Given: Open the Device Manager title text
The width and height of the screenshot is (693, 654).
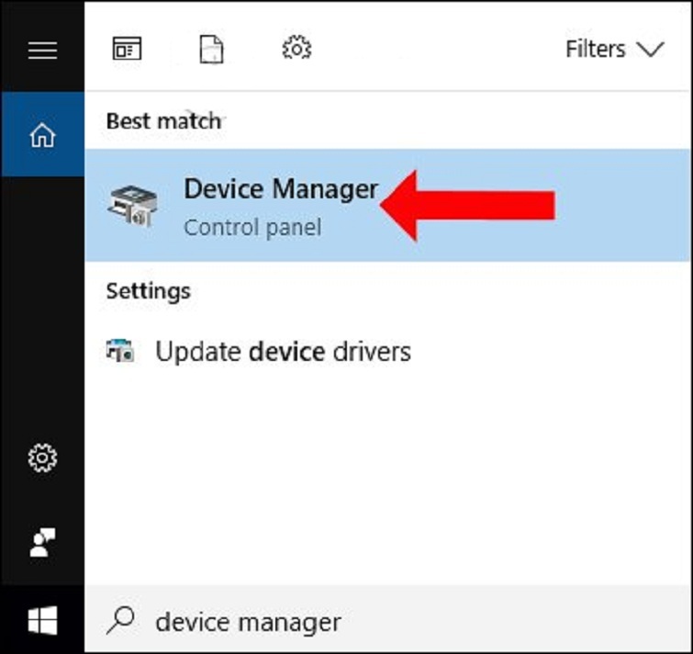Looking at the screenshot, I should click(x=280, y=189).
